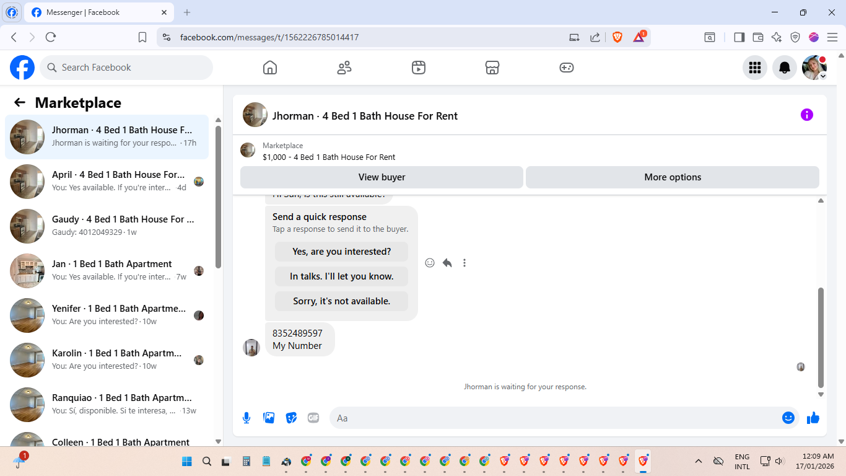
Task: View site information icon in the address bar
Action: coord(166,37)
